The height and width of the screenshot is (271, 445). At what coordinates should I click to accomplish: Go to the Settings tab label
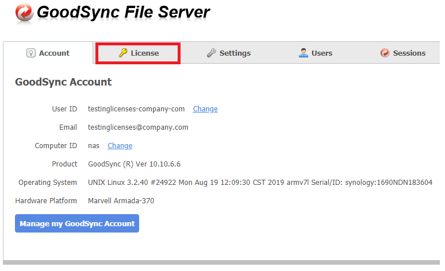point(235,53)
